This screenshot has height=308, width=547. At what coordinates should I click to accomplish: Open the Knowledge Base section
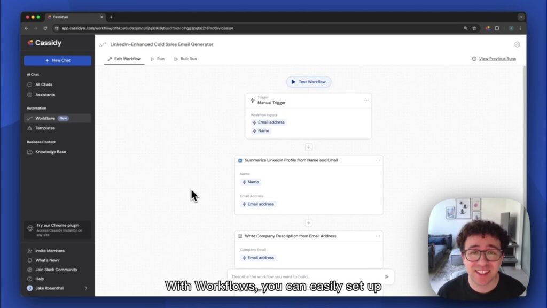[49, 152]
